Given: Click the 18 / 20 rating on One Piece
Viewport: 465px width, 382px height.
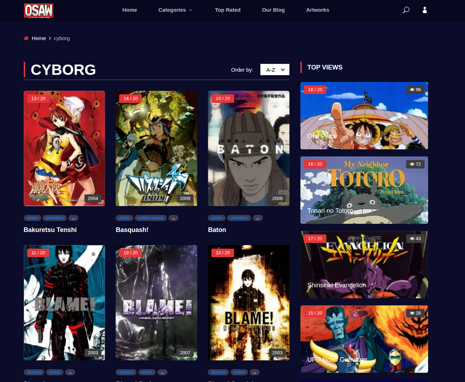Looking at the screenshot, I should [315, 90].
